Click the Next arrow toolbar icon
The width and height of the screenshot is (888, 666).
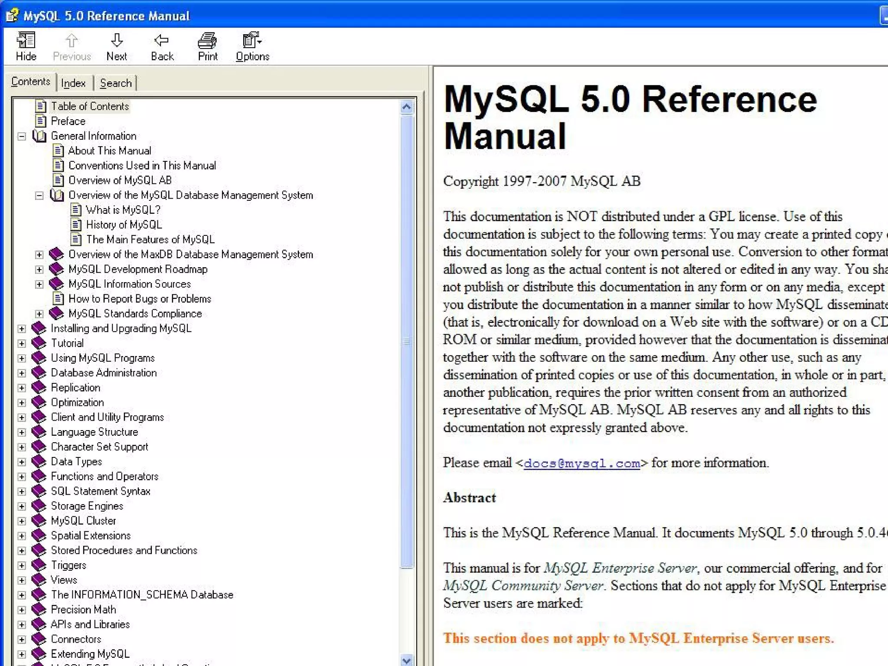coord(117,41)
